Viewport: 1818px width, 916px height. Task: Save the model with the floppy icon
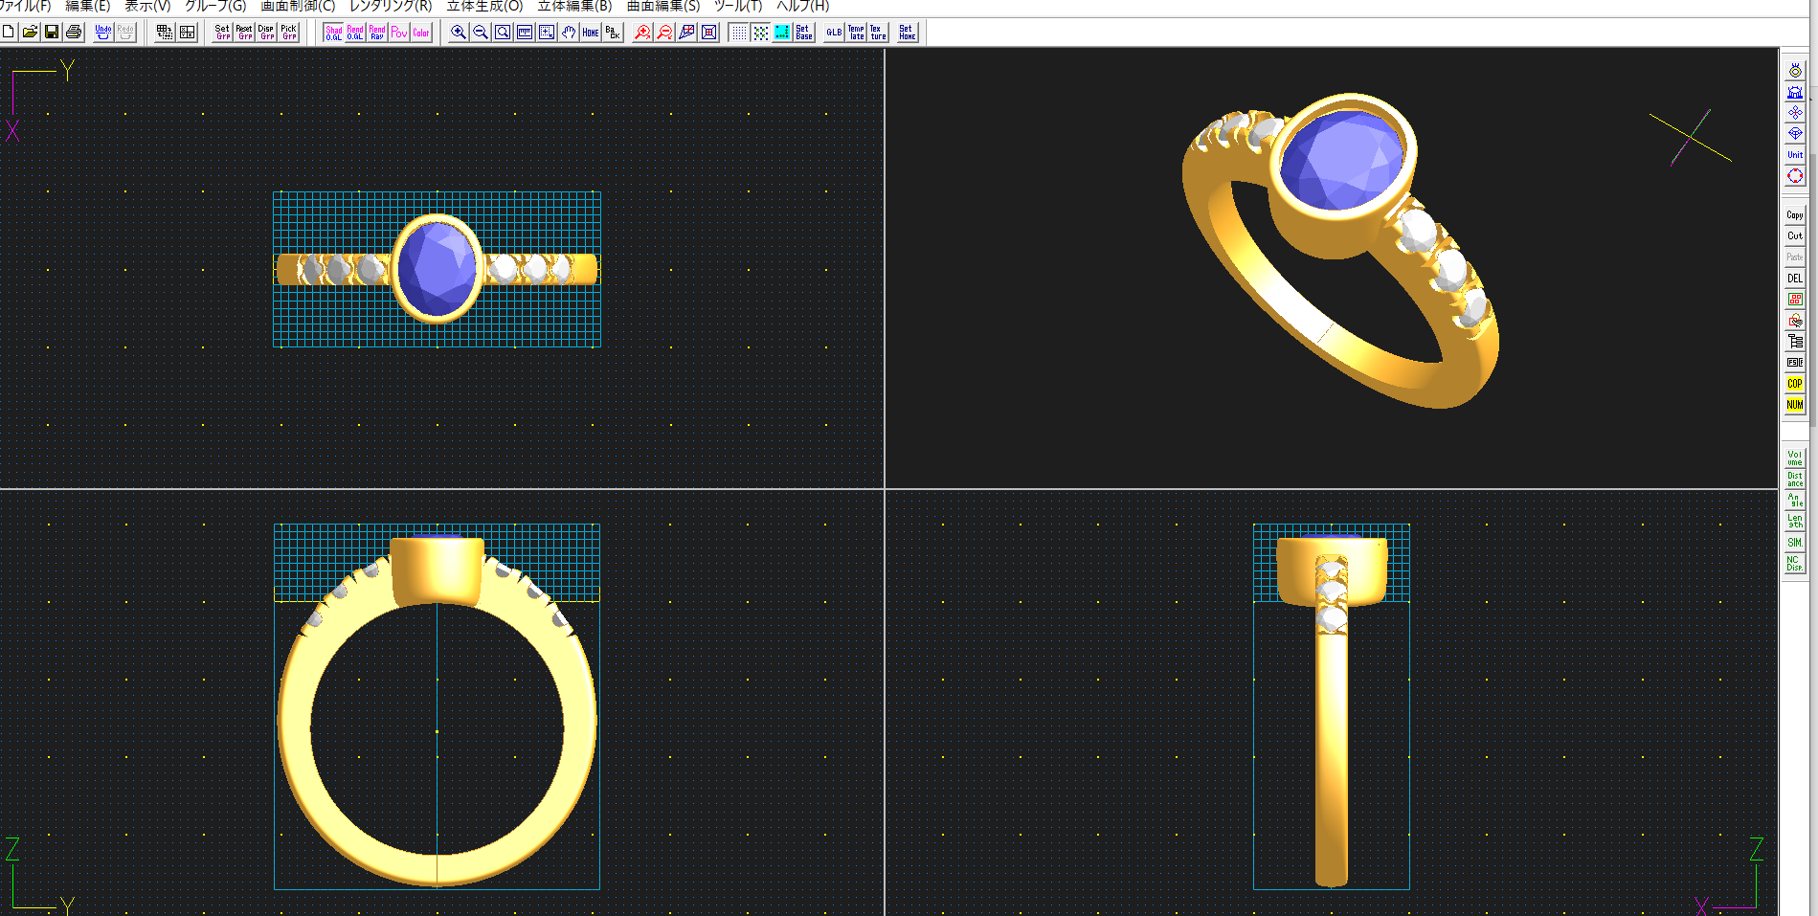coord(52,33)
